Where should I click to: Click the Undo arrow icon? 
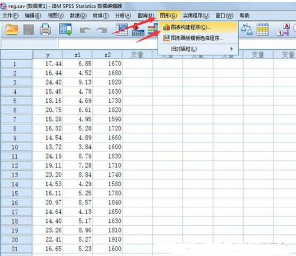coord(85,30)
